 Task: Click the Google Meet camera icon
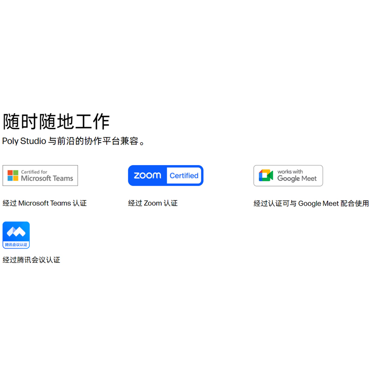(266, 176)
